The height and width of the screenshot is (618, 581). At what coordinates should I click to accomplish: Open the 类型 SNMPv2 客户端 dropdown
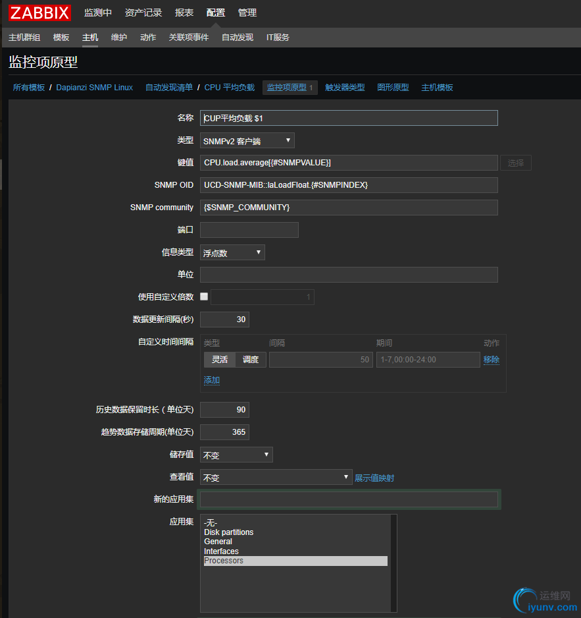pos(247,140)
